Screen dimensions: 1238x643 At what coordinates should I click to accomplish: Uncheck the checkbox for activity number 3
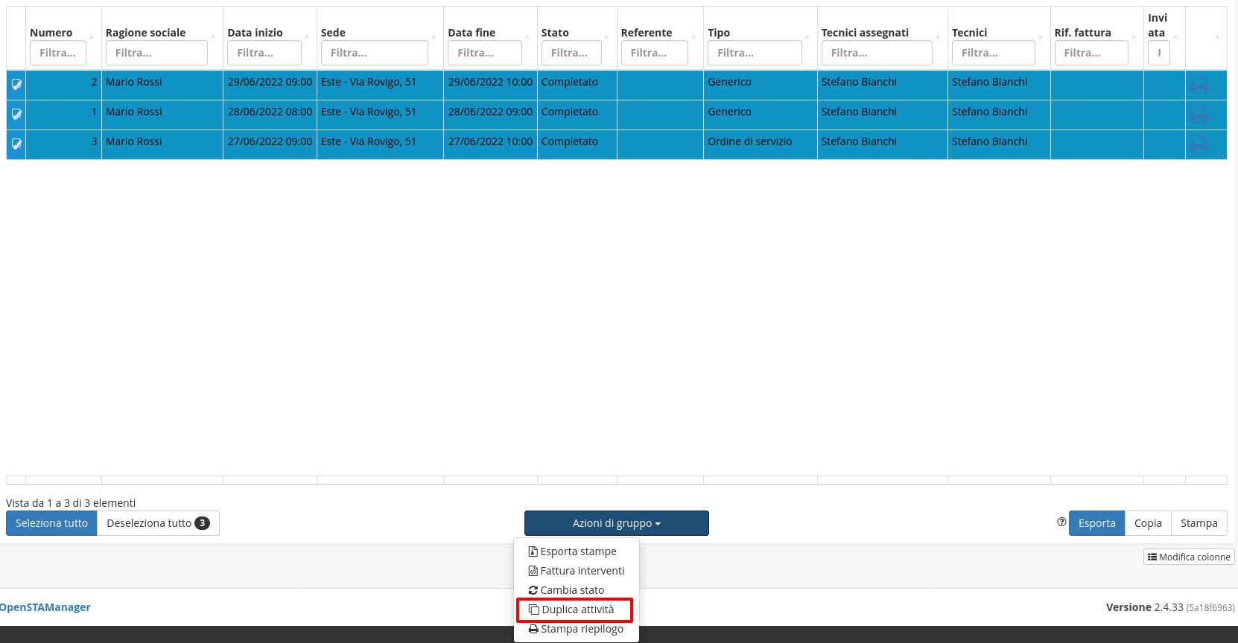tap(16, 144)
